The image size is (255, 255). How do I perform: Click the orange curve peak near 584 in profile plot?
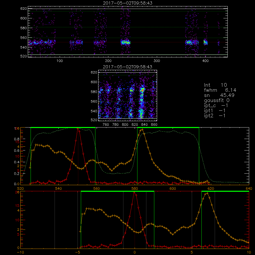(142, 130)
